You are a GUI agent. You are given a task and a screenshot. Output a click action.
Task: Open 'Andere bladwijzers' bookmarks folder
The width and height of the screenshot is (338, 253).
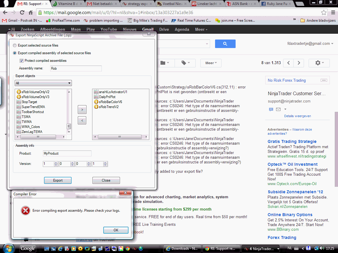(318, 20)
